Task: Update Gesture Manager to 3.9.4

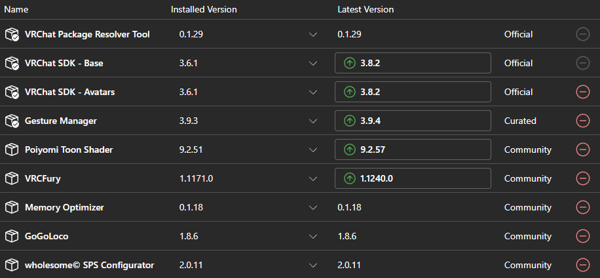Action: pos(413,121)
